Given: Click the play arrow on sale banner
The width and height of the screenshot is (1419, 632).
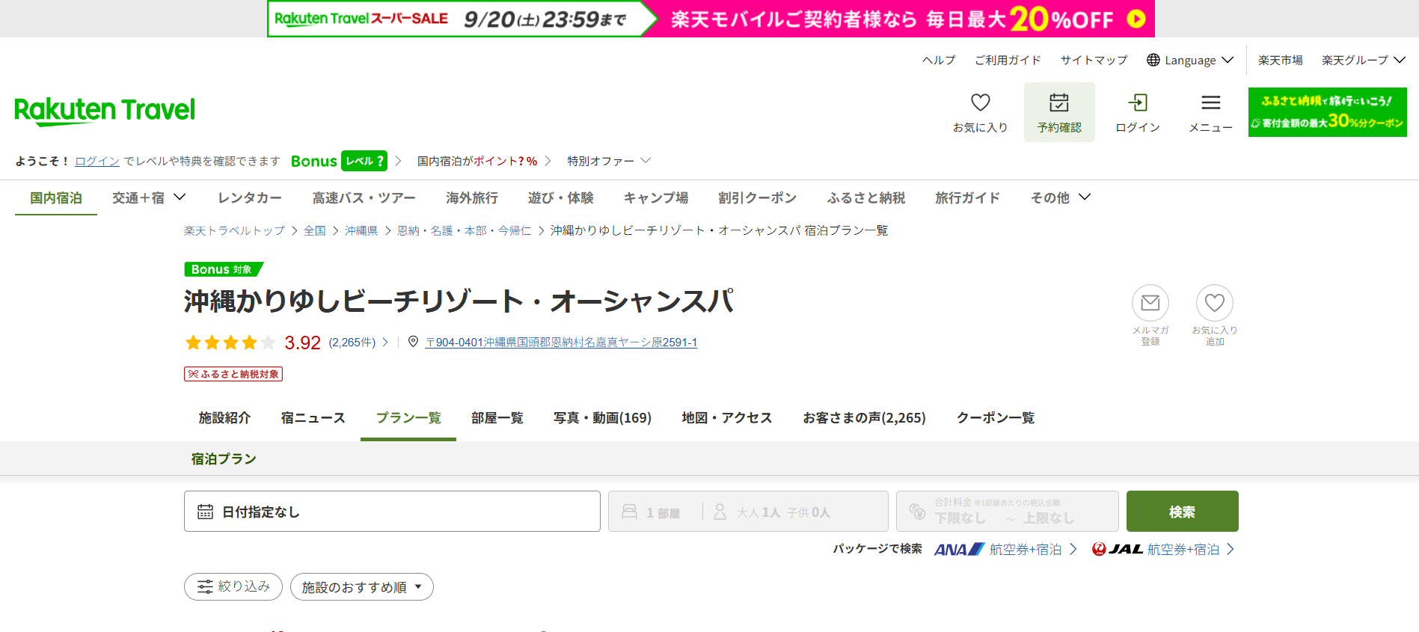Looking at the screenshot, I should (1135, 19).
